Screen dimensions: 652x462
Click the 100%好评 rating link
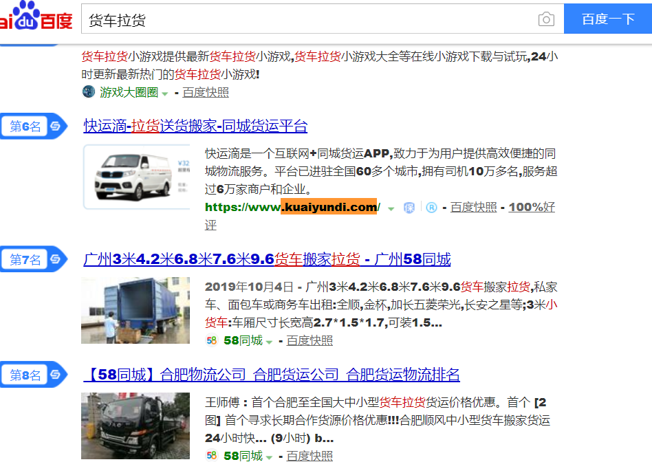[532, 207]
